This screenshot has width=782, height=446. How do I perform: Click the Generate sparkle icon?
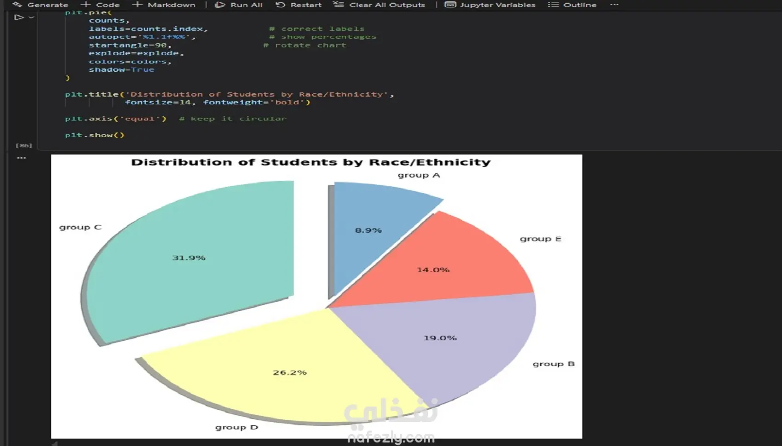[17, 5]
